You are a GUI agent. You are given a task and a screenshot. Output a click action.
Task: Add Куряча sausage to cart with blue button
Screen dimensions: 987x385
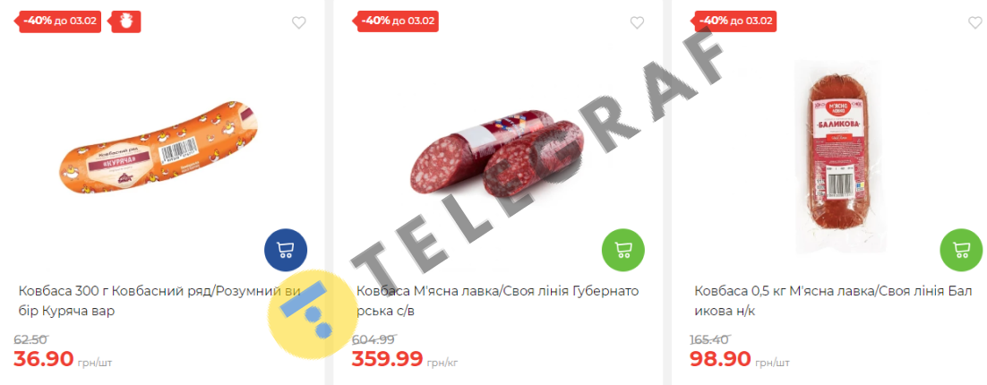(x=286, y=250)
